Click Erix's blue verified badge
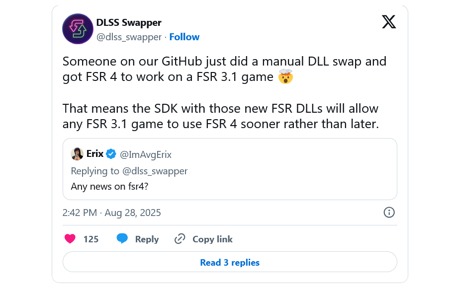 coord(111,154)
